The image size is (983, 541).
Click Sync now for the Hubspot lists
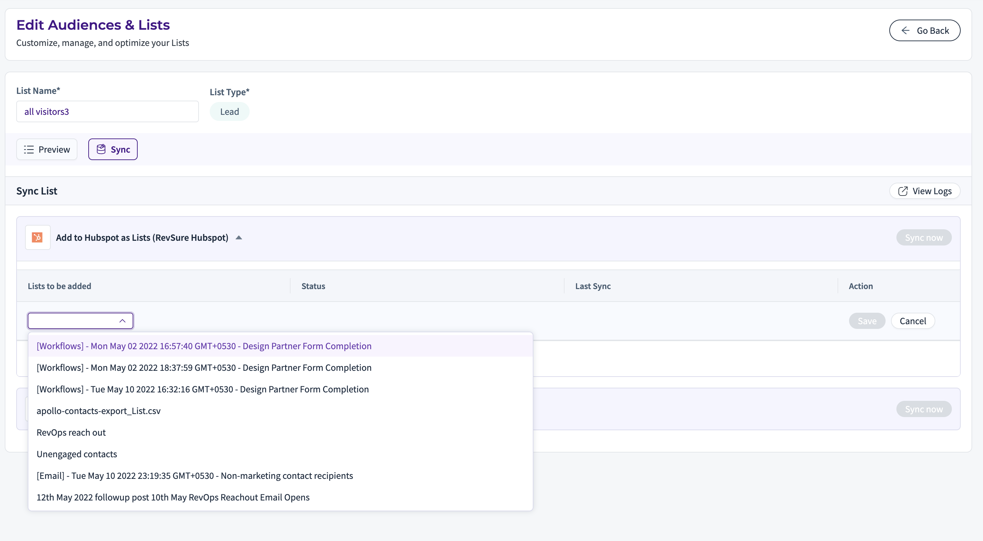(x=923, y=237)
